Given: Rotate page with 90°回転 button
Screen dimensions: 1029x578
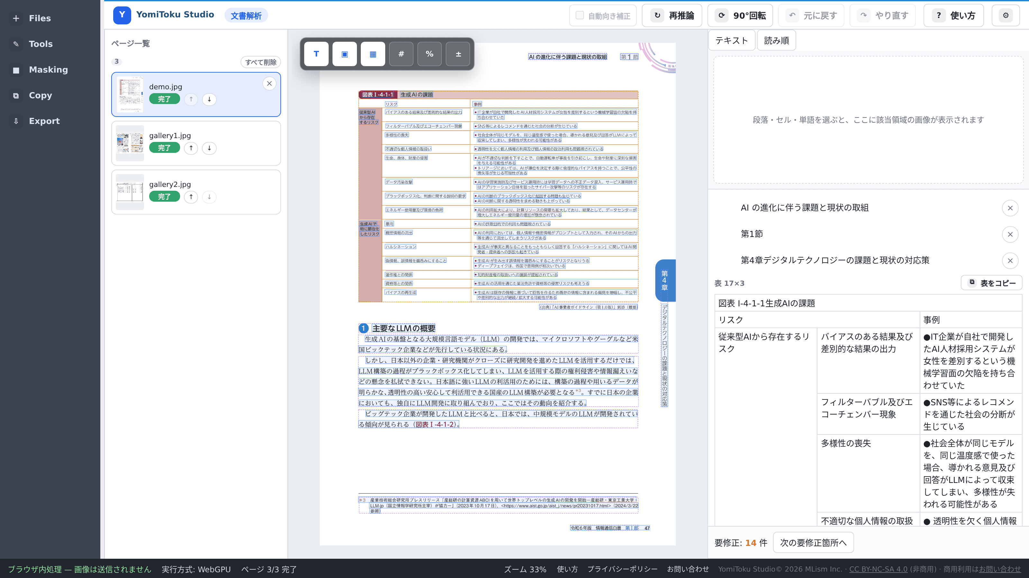Looking at the screenshot, I should (x=740, y=15).
